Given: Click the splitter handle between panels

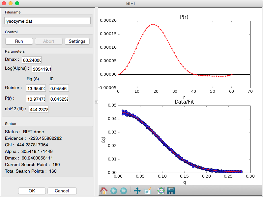Looking at the screenshot, I should pyautogui.click(x=96, y=102).
